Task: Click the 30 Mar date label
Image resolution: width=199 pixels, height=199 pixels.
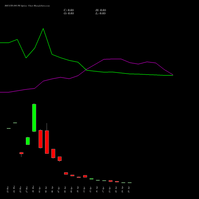Action: 33,189
